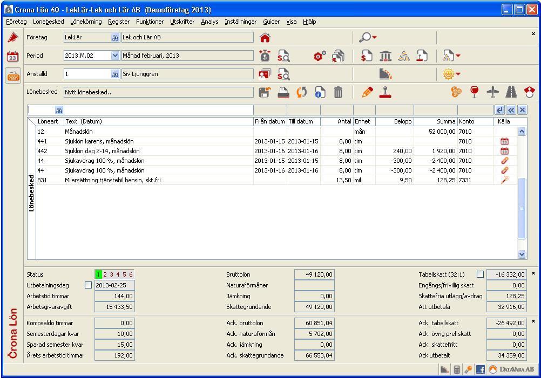Image resolution: width=541 pixels, height=378 pixels.
Task: Click the Månadslön amount 52 000,00
Action: (x=442, y=132)
